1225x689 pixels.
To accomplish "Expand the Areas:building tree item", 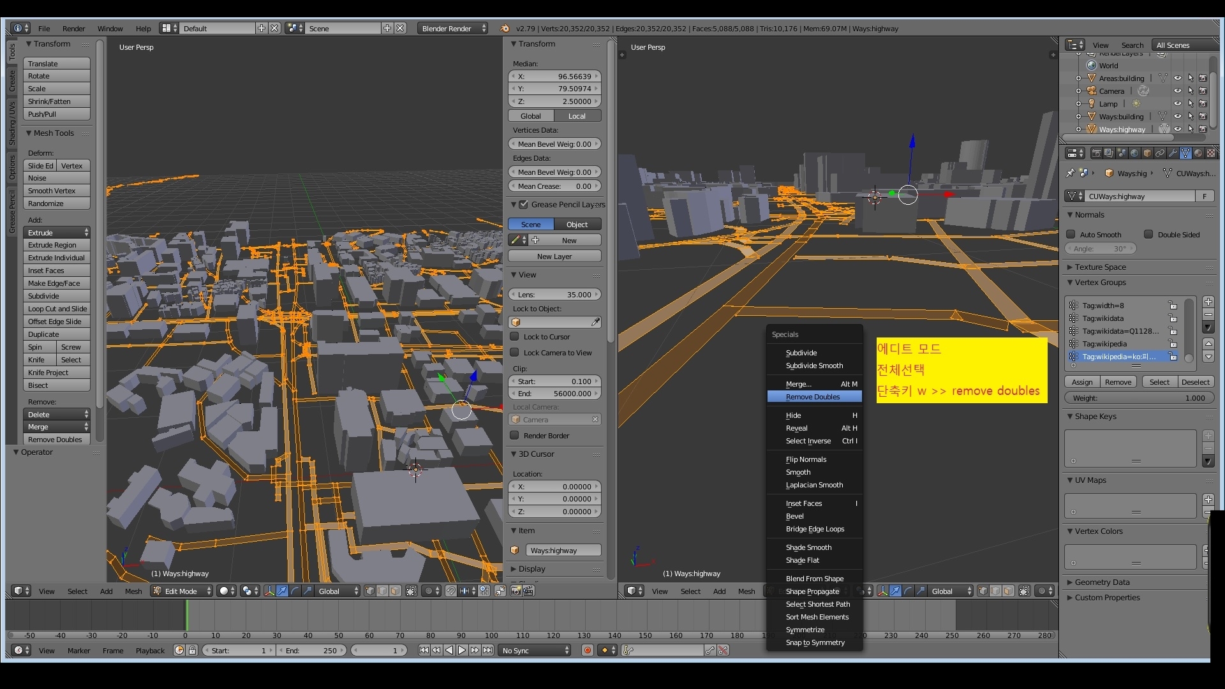I will (x=1078, y=78).
